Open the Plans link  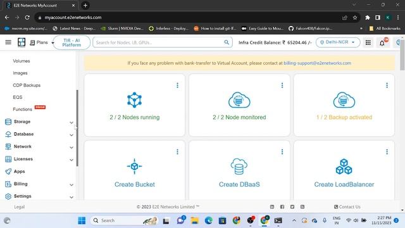(39, 42)
